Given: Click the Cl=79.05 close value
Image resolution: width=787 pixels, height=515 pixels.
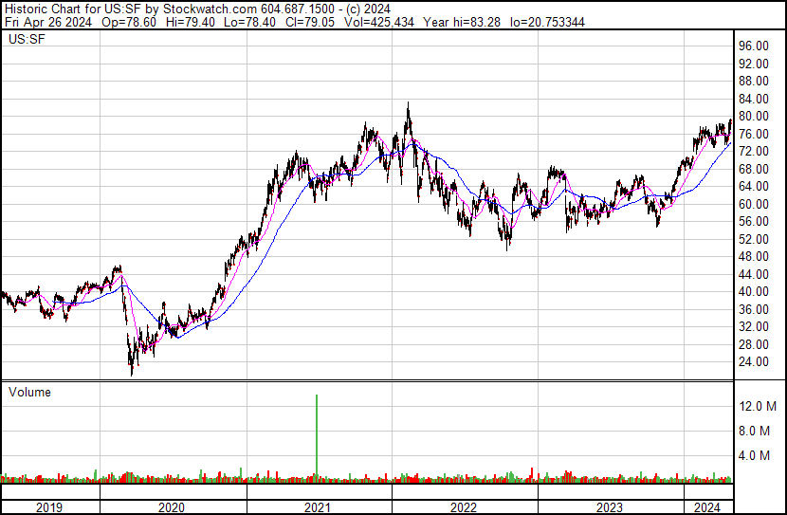Looking at the screenshot, I should (x=310, y=22).
